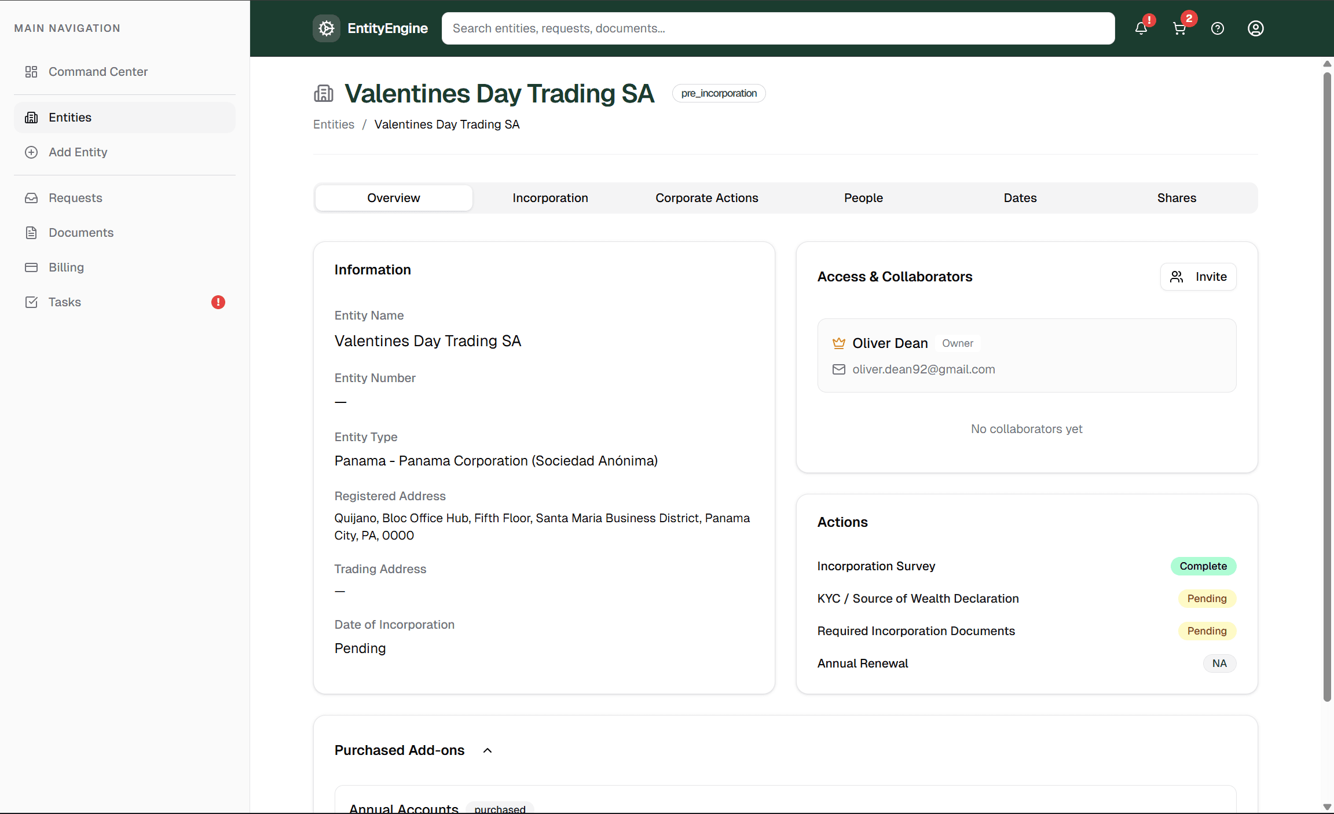Open the Entities breadcrumb link
The width and height of the screenshot is (1334, 814).
pos(333,124)
